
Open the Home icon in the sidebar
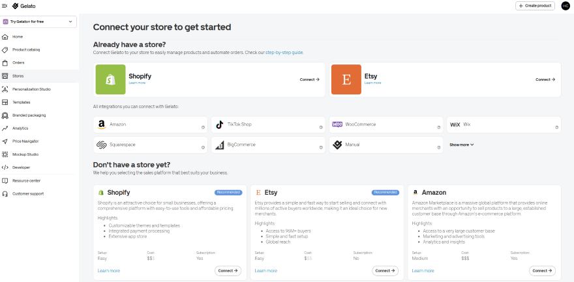[5, 37]
